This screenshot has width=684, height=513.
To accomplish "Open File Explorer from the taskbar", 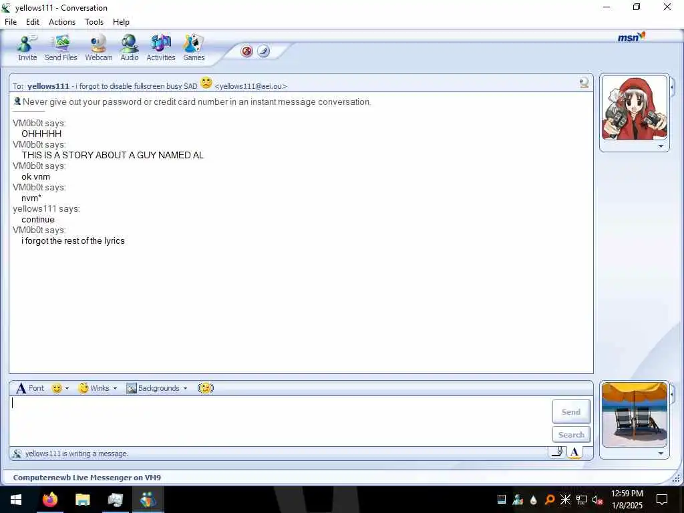I will point(82,500).
